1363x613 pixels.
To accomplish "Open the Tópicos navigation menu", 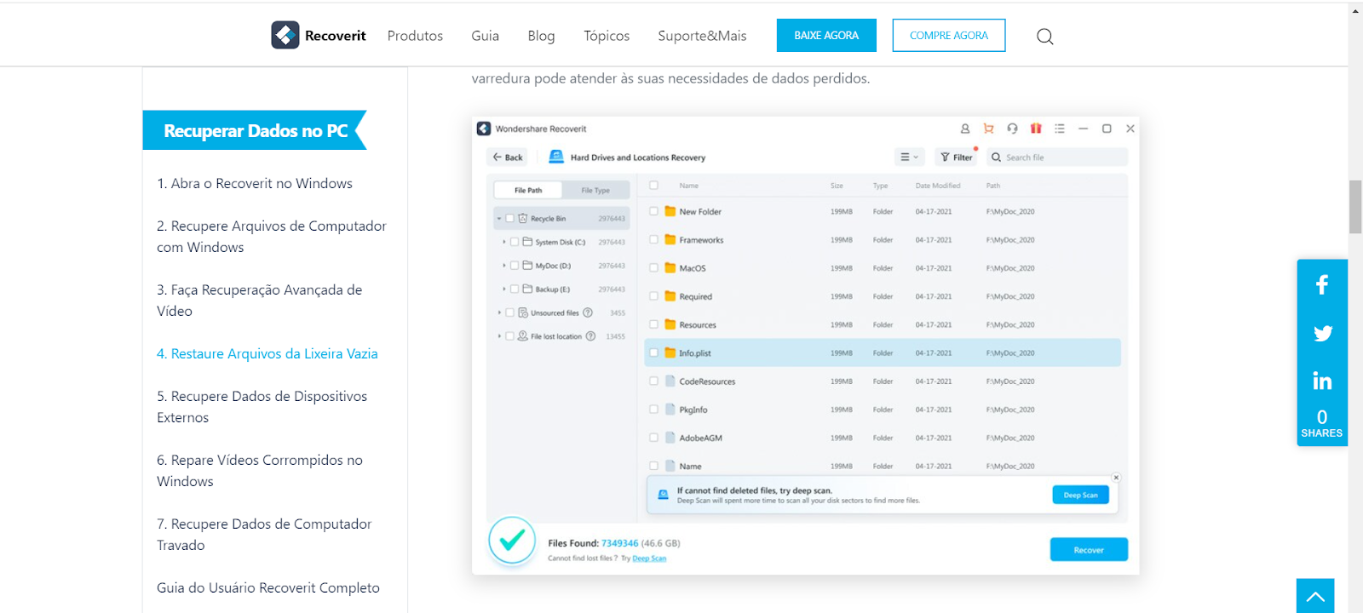I will (607, 36).
